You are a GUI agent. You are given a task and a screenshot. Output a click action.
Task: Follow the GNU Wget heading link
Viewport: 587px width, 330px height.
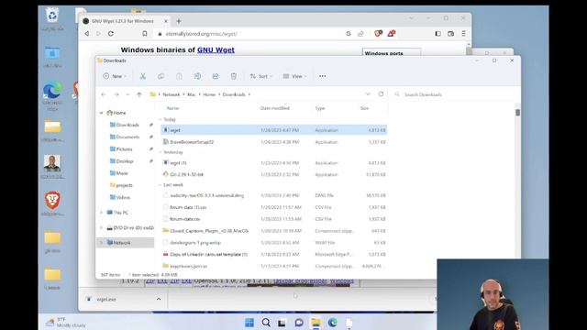pyautogui.click(x=216, y=49)
